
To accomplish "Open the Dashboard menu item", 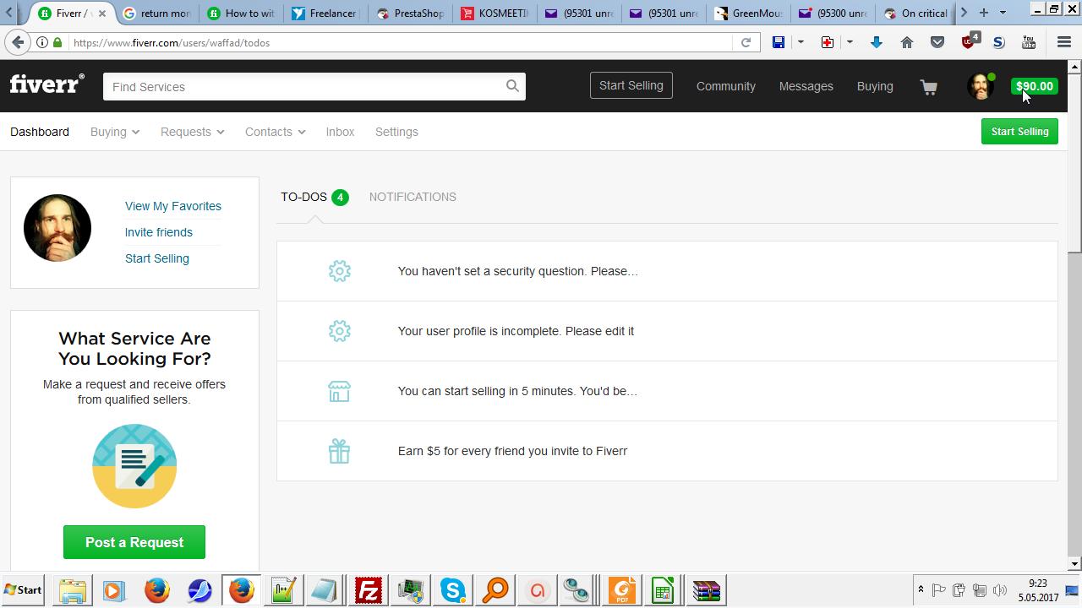I will pos(40,132).
